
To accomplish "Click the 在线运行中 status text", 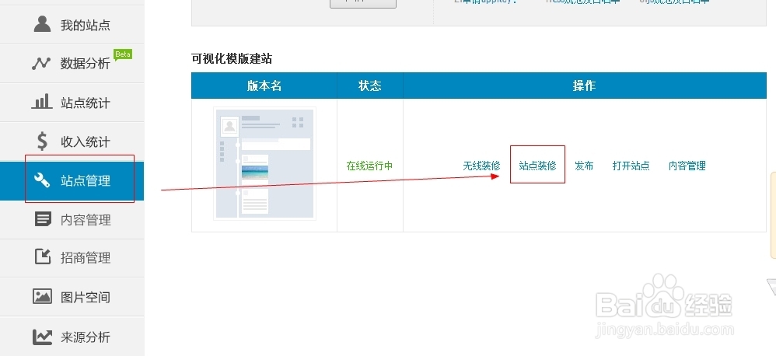I will 369,166.
